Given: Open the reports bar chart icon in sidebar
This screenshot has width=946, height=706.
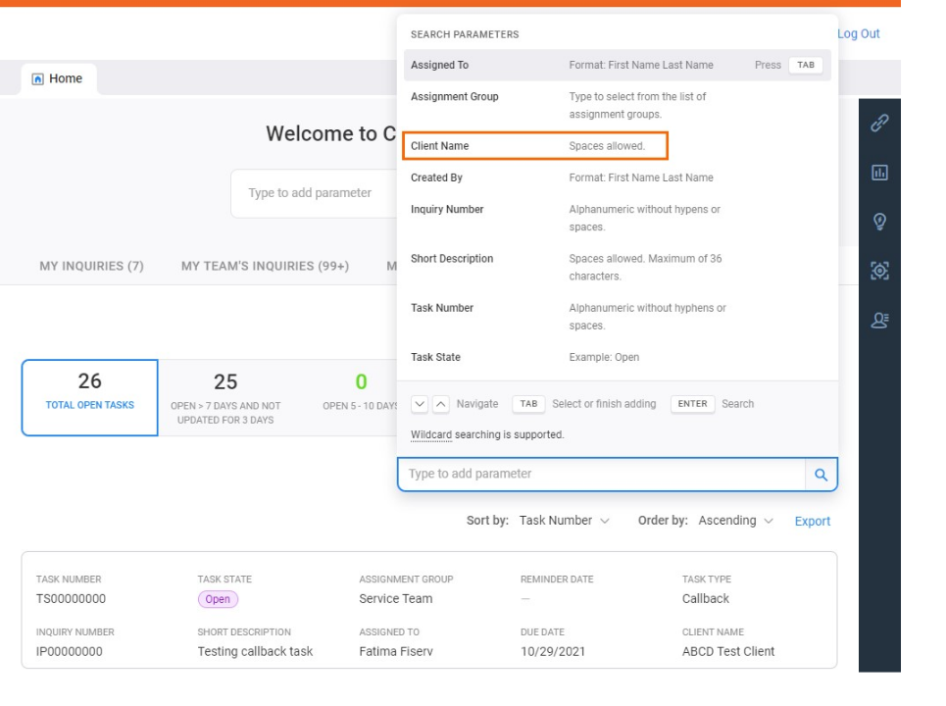Looking at the screenshot, I should (879, 173).
